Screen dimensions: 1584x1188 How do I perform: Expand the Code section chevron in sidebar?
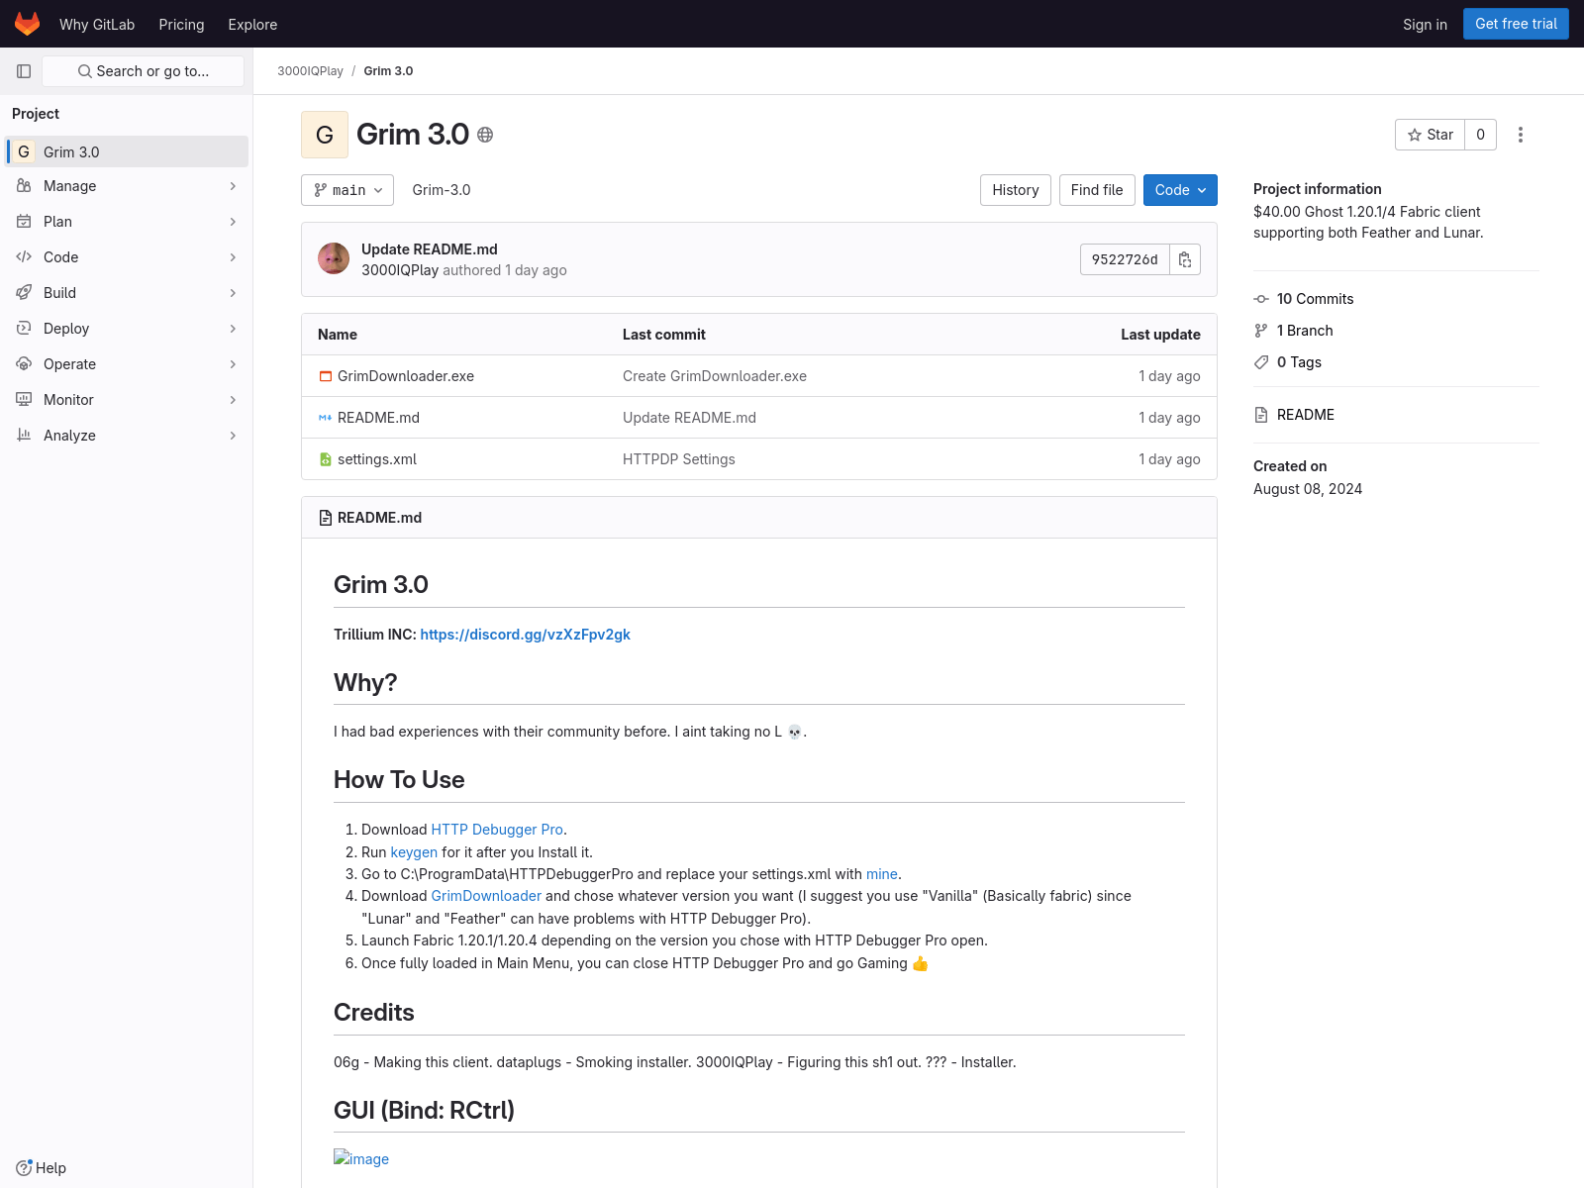click(233, 257)
